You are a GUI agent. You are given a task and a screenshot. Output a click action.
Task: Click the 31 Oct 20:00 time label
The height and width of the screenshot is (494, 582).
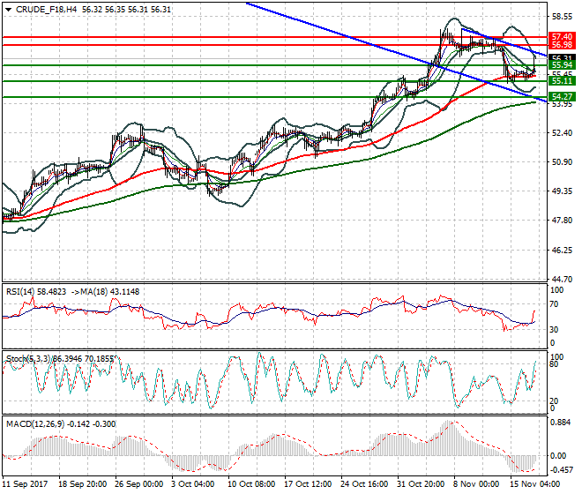click(421, 484)
